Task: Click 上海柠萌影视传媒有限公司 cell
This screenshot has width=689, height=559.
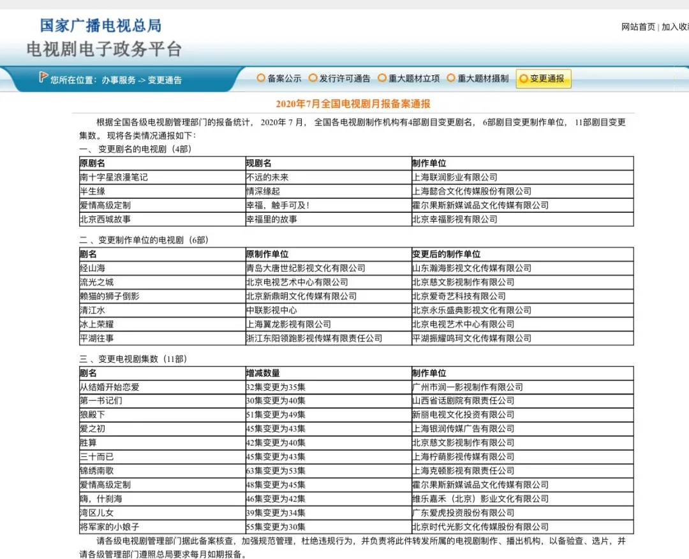Action: click(522, 457)
